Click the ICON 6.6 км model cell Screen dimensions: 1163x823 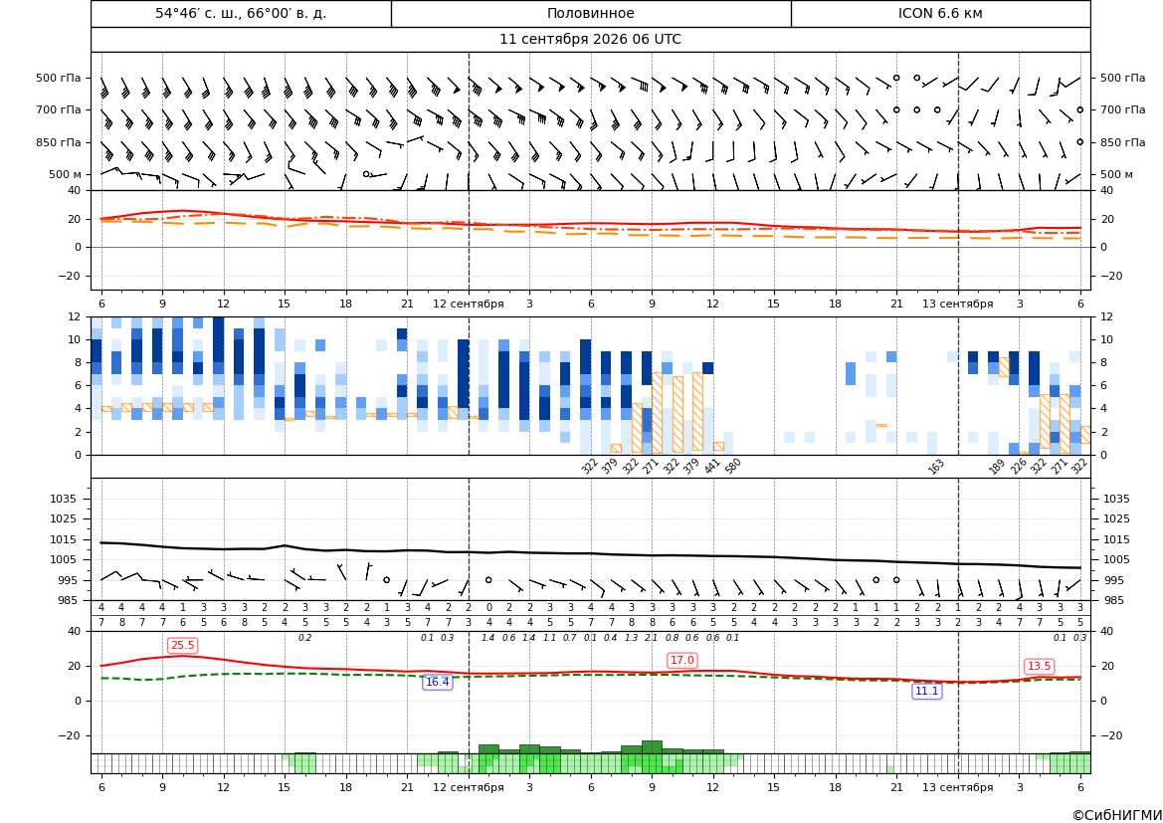click(x=940, y=13)
